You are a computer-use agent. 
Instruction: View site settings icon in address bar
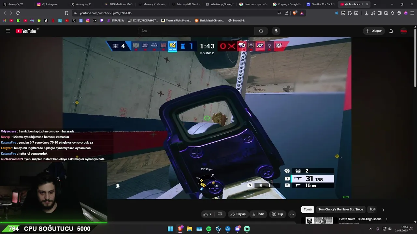click(75, 13)
